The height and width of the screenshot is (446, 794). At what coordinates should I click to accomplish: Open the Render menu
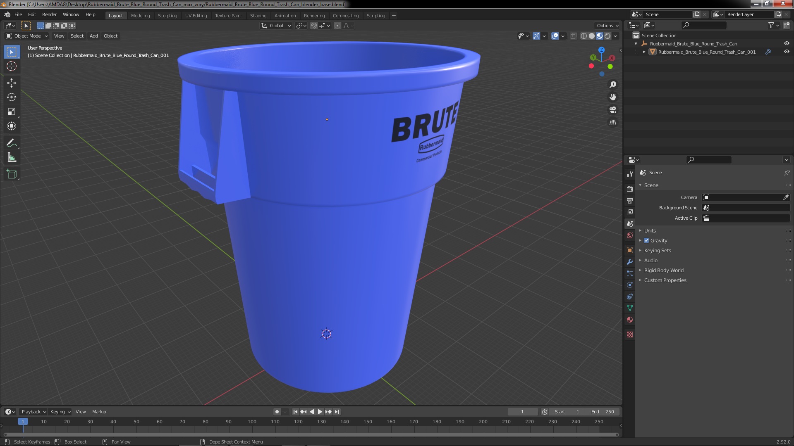coord(49,14)
